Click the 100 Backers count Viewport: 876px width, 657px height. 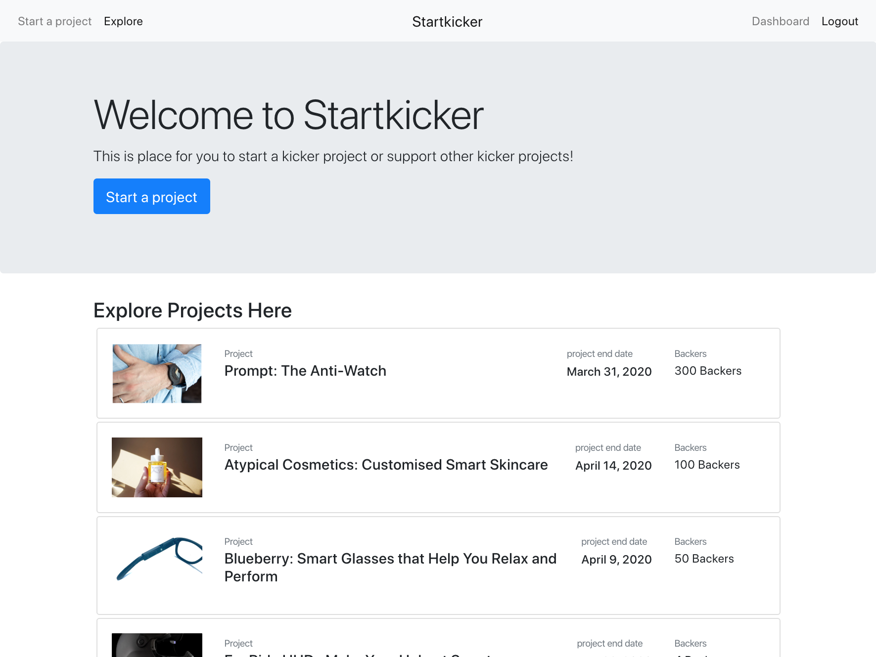707,465
